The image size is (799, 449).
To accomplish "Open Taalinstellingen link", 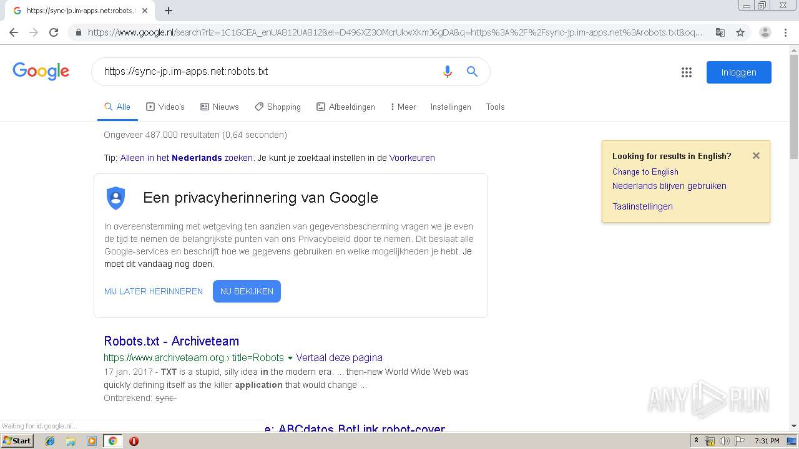I will tap(642, 206).
